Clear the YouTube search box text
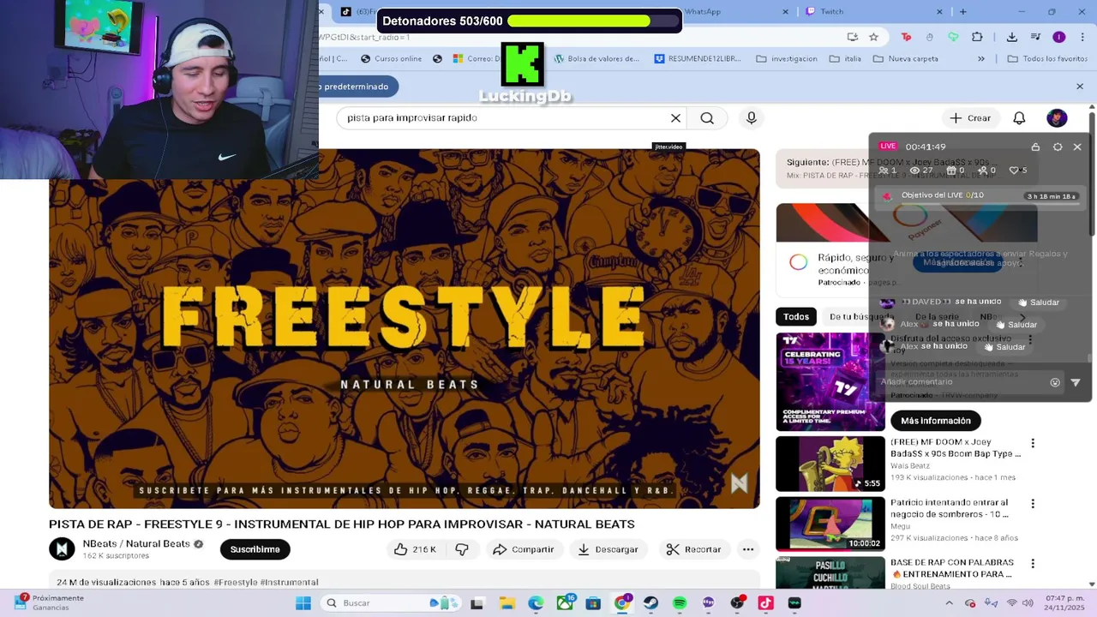The image size is (1097, 617). pyautogui.click(x=675, y=118)
